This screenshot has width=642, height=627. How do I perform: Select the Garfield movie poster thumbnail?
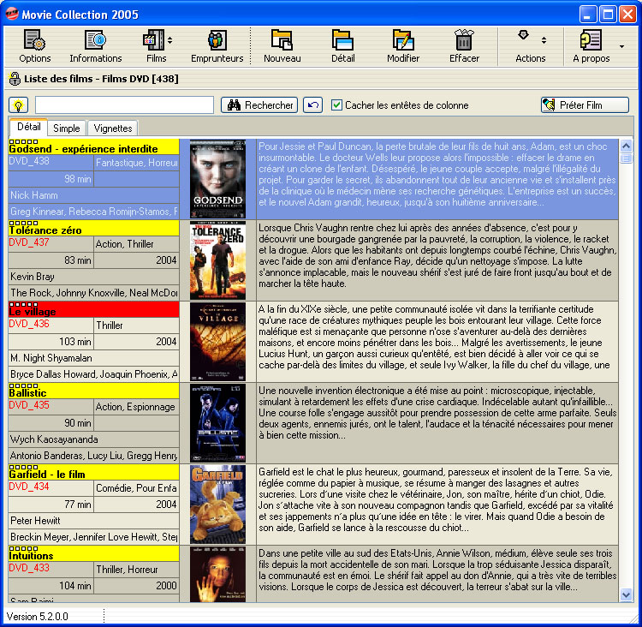217,505
